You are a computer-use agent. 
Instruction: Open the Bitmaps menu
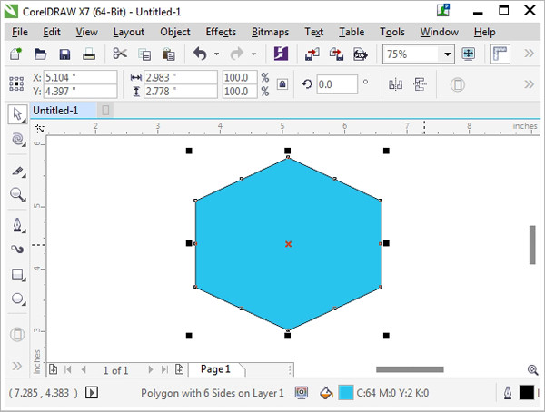(270, 32)
